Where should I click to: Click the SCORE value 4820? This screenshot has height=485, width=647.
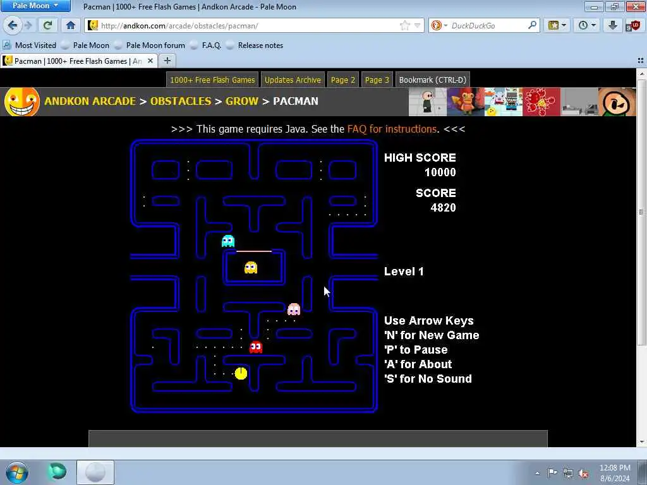pos(443,207)
